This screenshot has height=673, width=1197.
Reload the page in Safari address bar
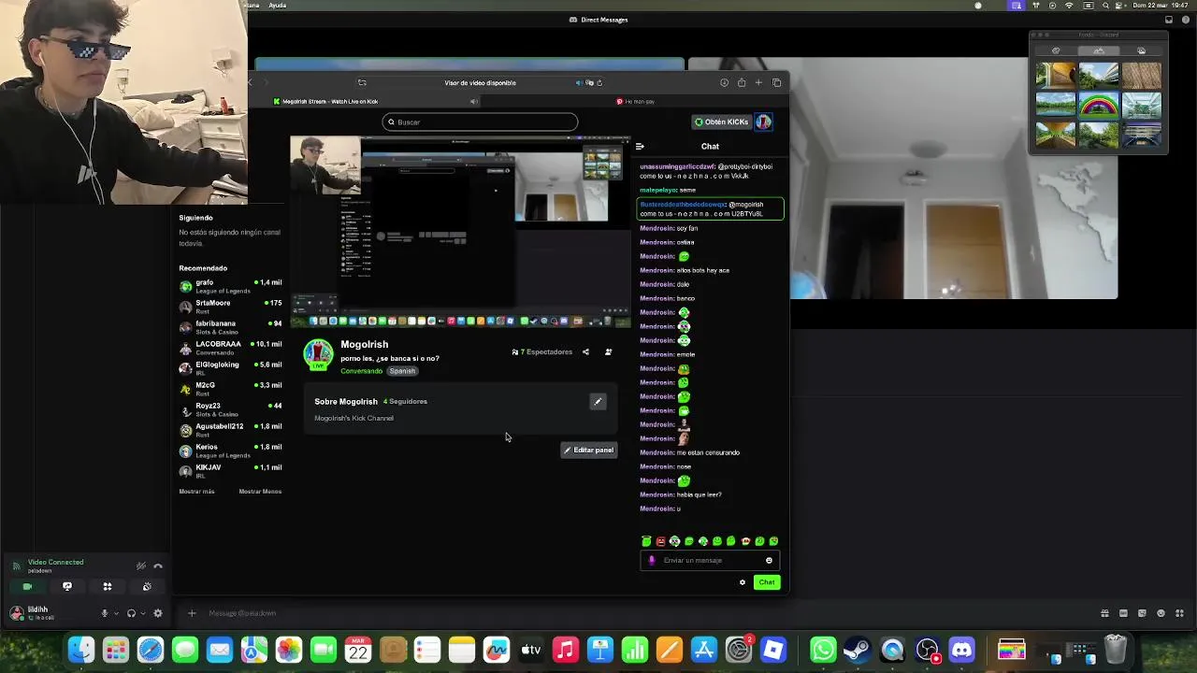tap(599, 82)
